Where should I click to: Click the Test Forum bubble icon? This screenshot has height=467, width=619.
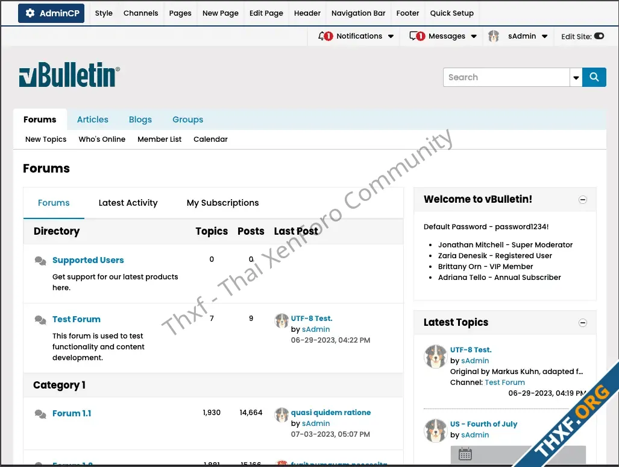tap(40, 319)
